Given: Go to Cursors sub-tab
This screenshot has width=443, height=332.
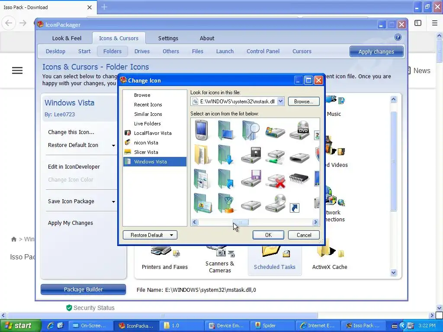Looking at the screenshot, I should (302, 51).
